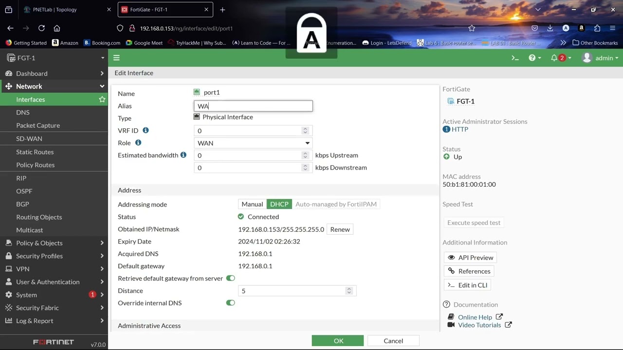Click Execute speed test button

474,223
